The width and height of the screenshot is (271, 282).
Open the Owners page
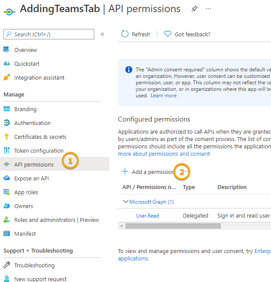point(23,206)
